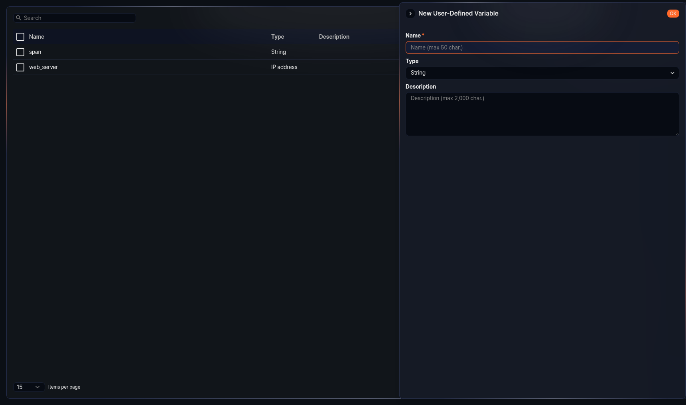Grab the Description textarea resize handle

tap(676, 134)
